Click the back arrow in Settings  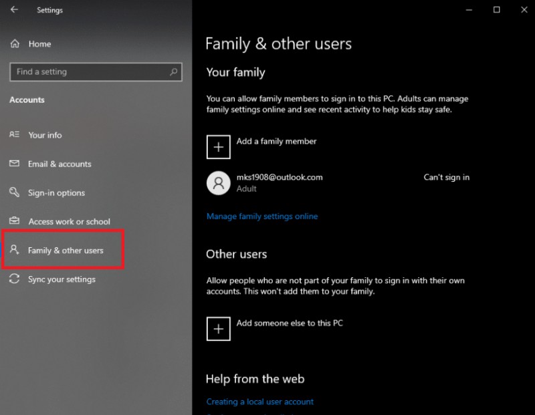click(15, 10)
